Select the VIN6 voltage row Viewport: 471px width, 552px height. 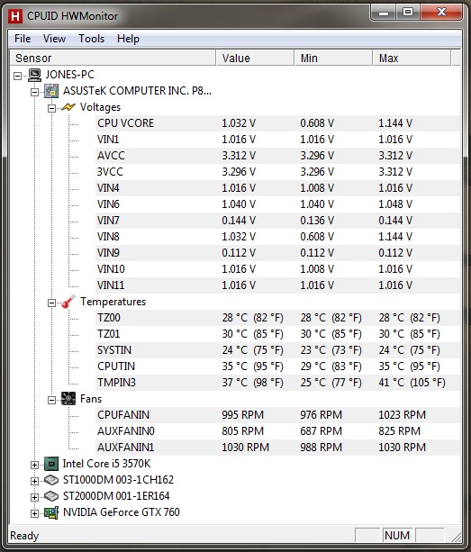pos(277,204)
